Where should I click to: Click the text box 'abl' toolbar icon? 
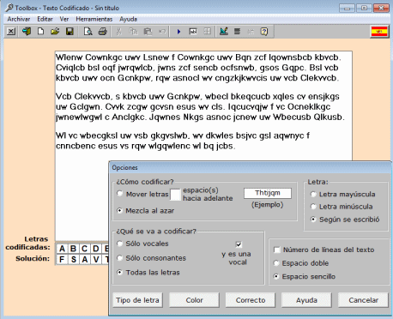pos(193,31)
